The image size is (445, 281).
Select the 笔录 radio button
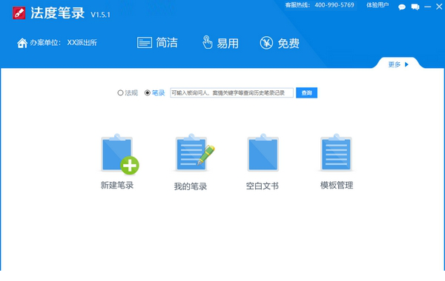click(148, 93)
